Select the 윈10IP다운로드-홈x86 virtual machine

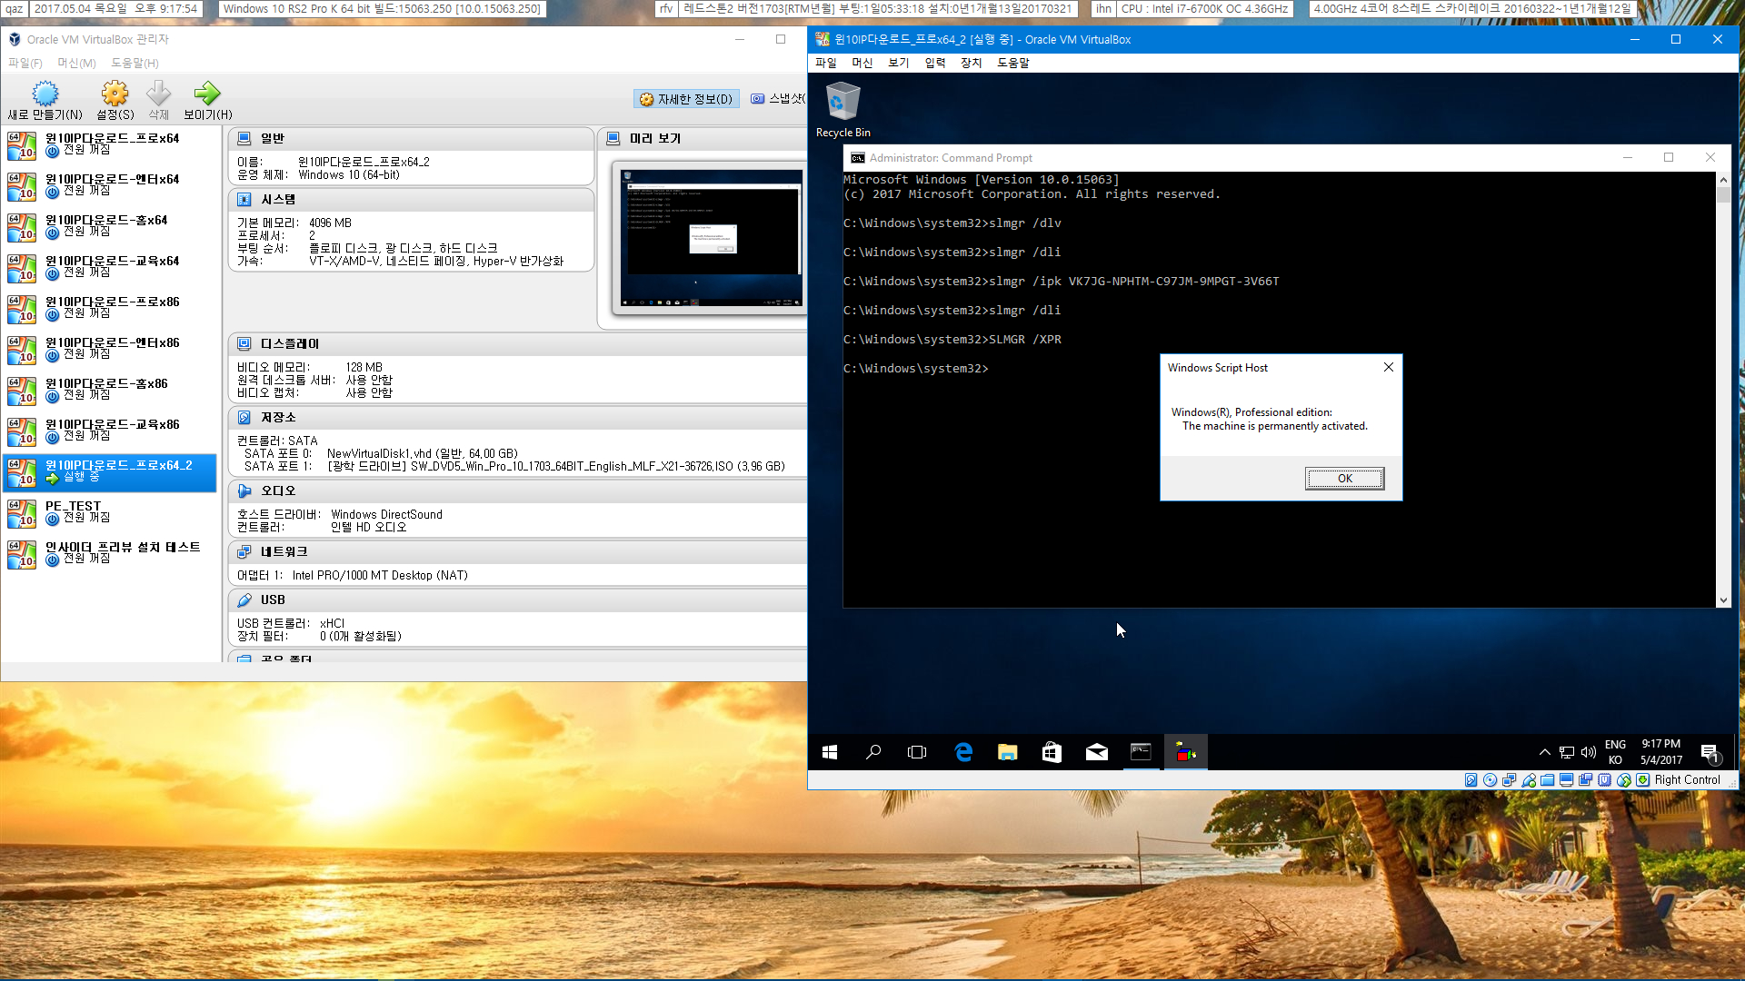(x=110, y=391)
